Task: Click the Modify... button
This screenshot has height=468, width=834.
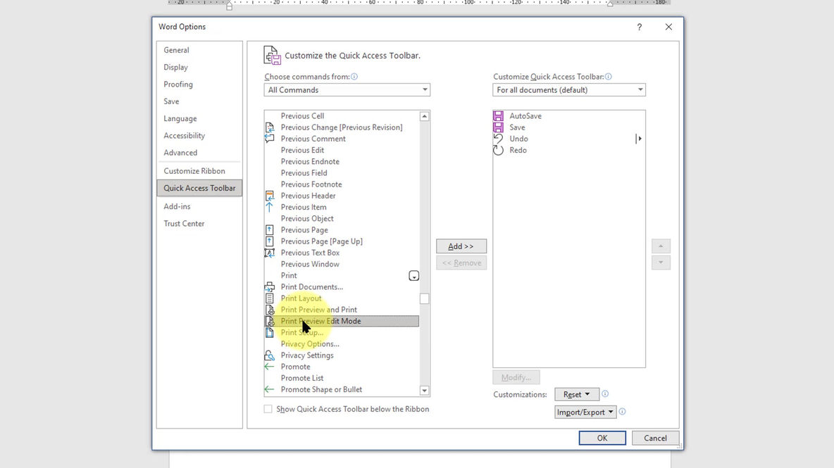Action: [x=516, y=377]
